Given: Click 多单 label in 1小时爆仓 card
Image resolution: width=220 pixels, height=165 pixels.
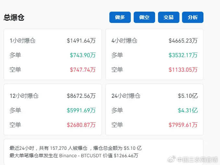Looking at the screenshot, I should coord(15,55).
